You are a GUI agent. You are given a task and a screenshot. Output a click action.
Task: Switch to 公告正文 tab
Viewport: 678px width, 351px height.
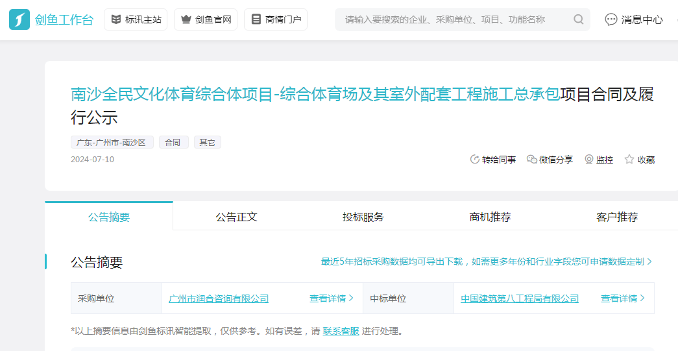coord(237,217)
